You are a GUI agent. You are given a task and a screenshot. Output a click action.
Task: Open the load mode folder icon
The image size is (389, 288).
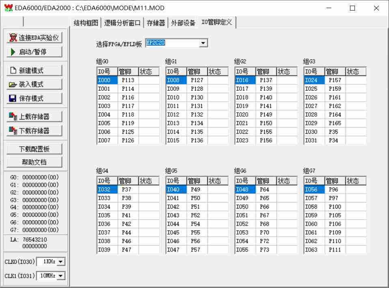point(13,85)
